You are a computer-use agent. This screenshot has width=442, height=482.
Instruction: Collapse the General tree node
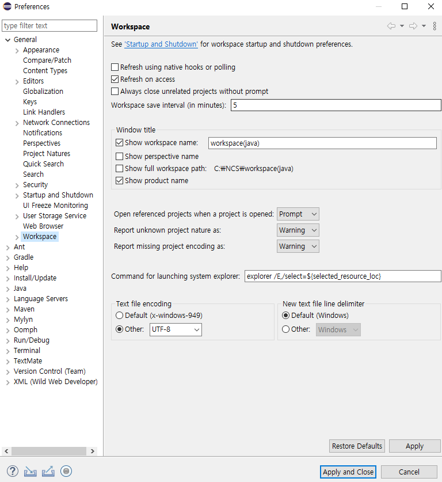click(x=8, y=40)
